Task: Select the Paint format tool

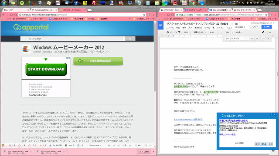Action: (179, 32)
